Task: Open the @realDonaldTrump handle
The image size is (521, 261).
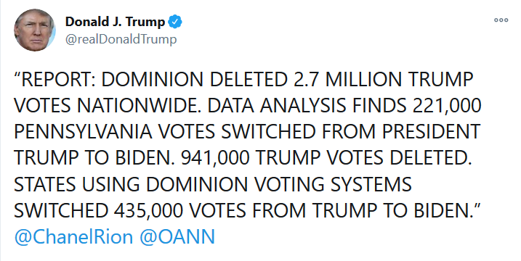Action: [x=121, y=39]
